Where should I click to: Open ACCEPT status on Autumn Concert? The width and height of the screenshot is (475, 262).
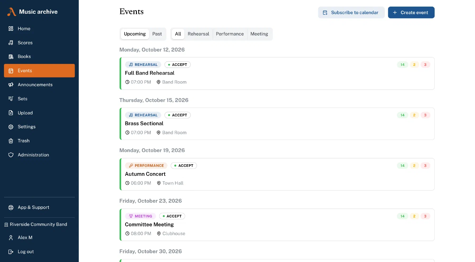tap(184, 166)
